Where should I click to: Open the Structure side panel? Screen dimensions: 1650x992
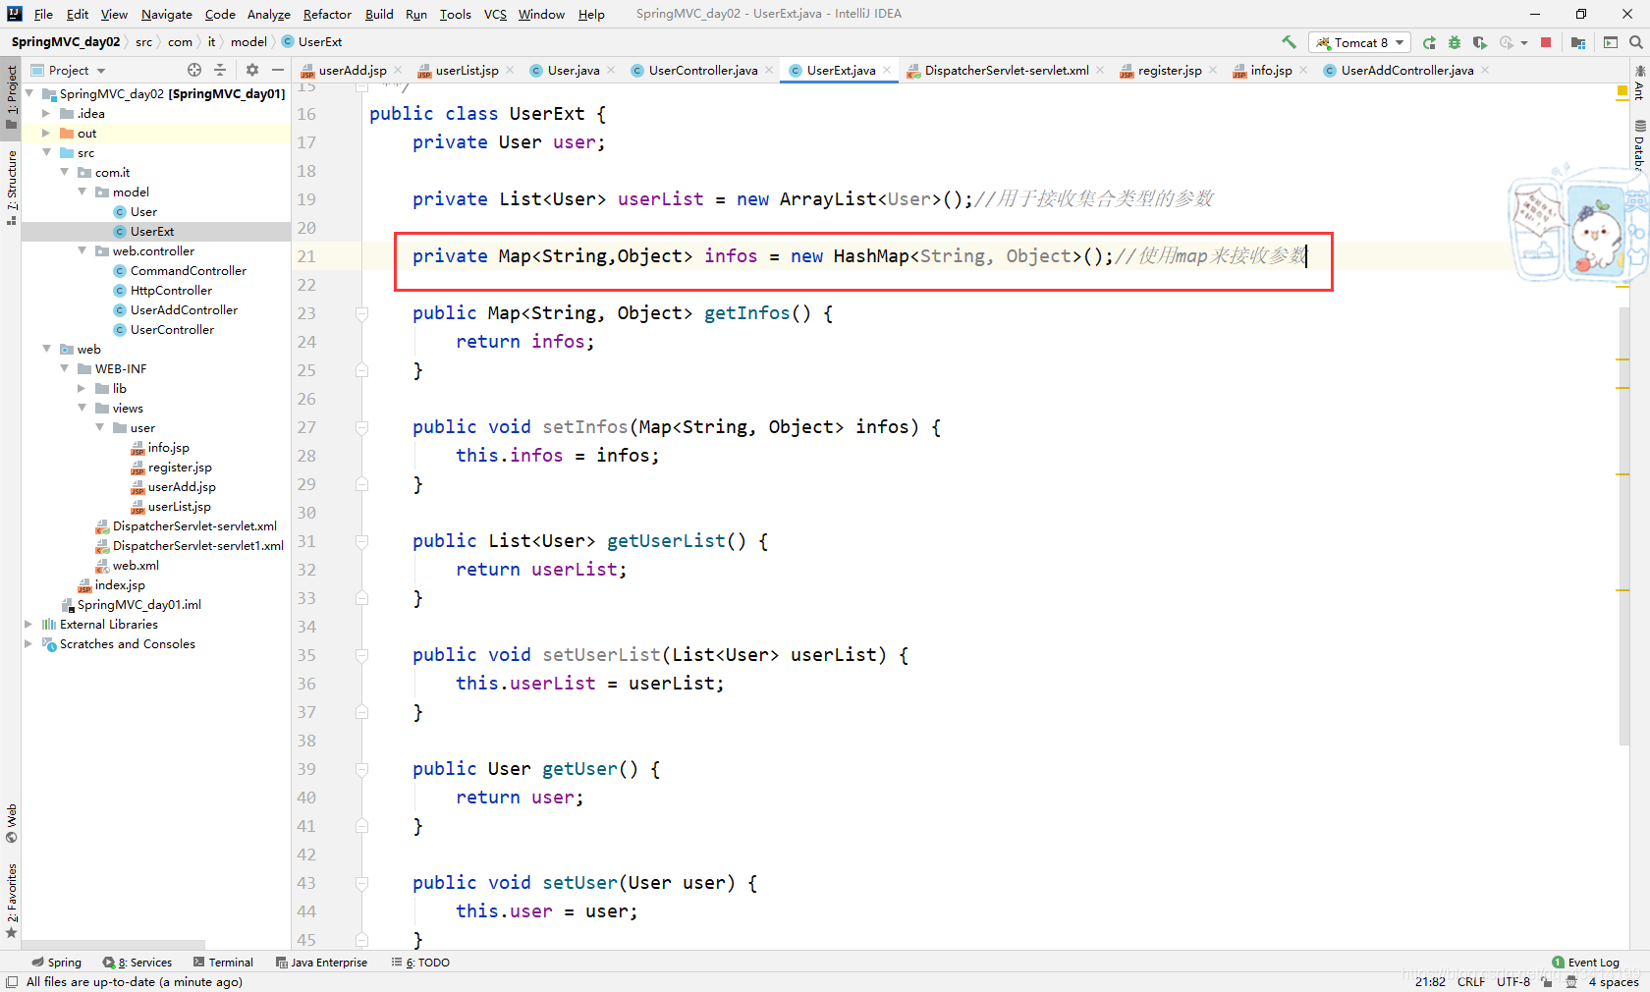11,187
